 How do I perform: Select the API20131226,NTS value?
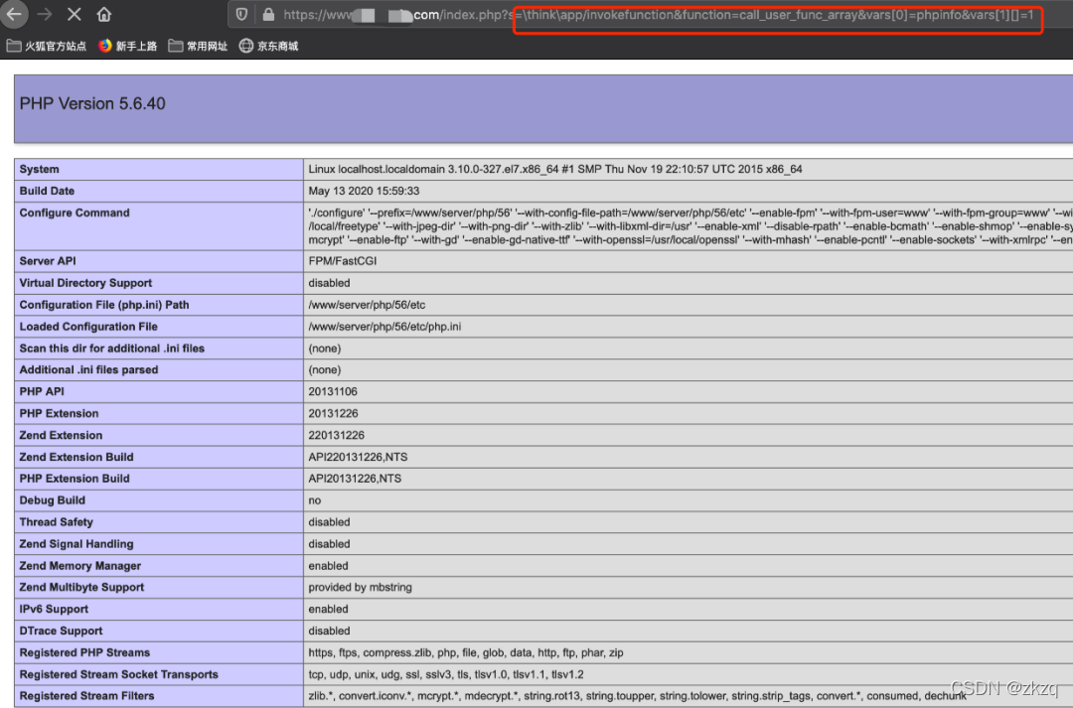[355, 479]
